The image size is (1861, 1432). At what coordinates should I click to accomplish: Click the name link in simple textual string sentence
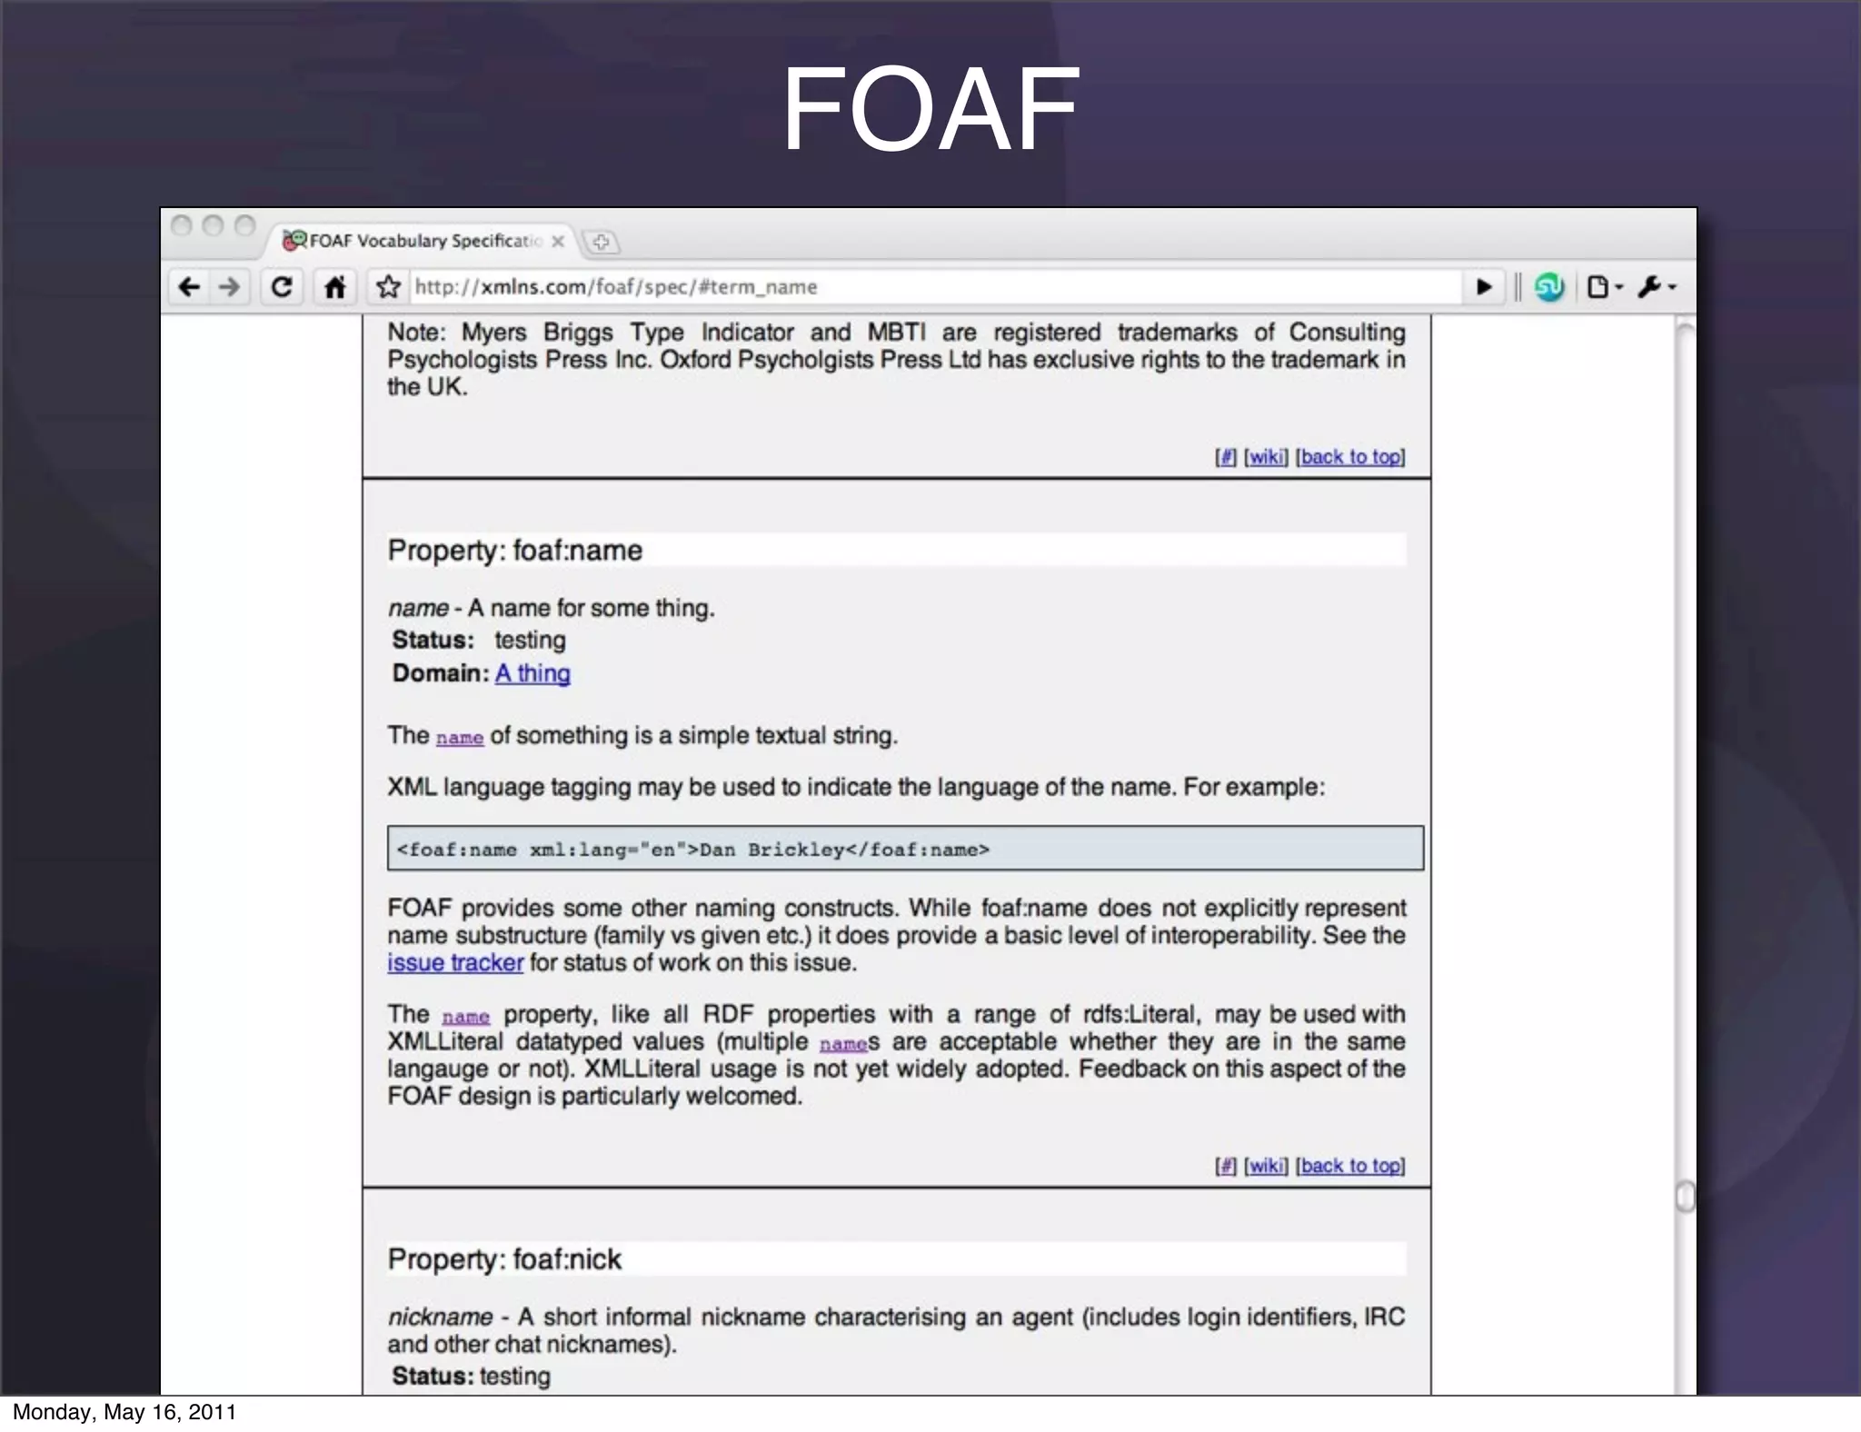click(x=459, y=737)
